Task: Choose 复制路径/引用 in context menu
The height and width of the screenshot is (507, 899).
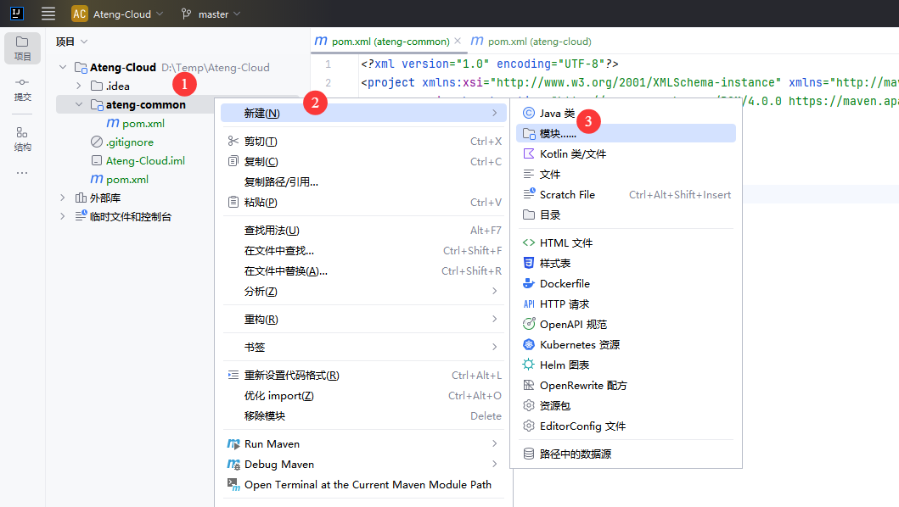Action: (x=281, y=182)
